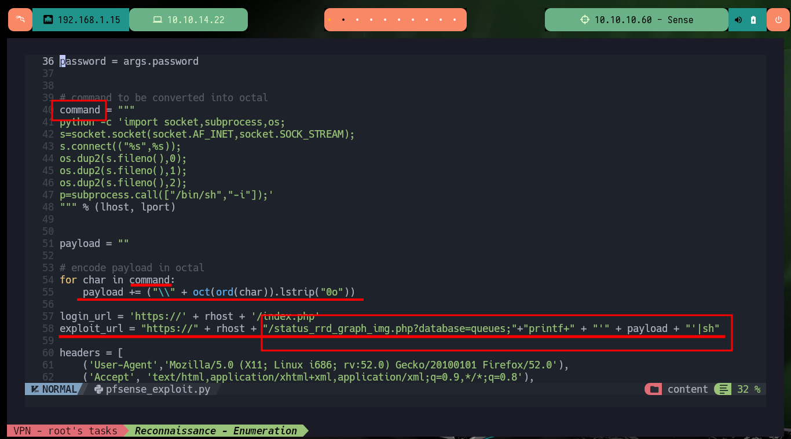Click the Python file icon beside pfsense_exploit.py
This screenshot has height=439, width=791.
[98, 389]
